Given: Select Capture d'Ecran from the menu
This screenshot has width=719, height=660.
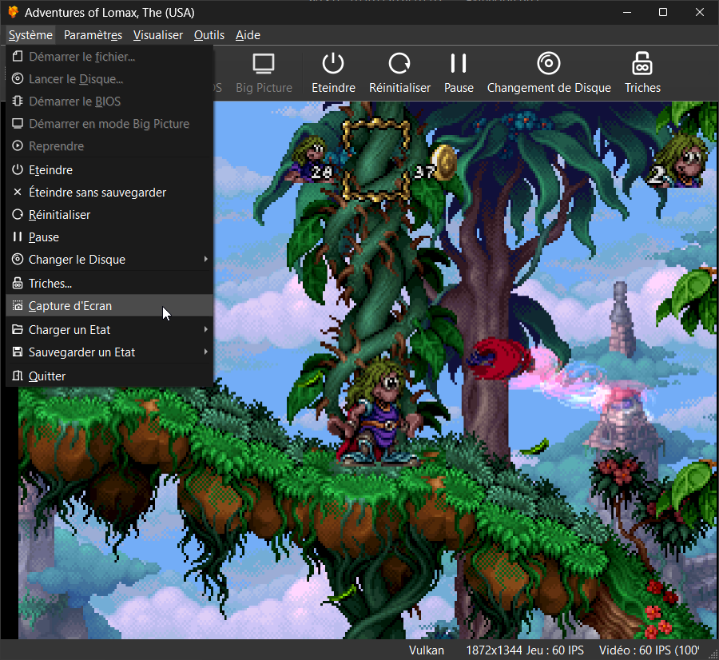Looking at the screenshot, I should click(x=109, y=305).
